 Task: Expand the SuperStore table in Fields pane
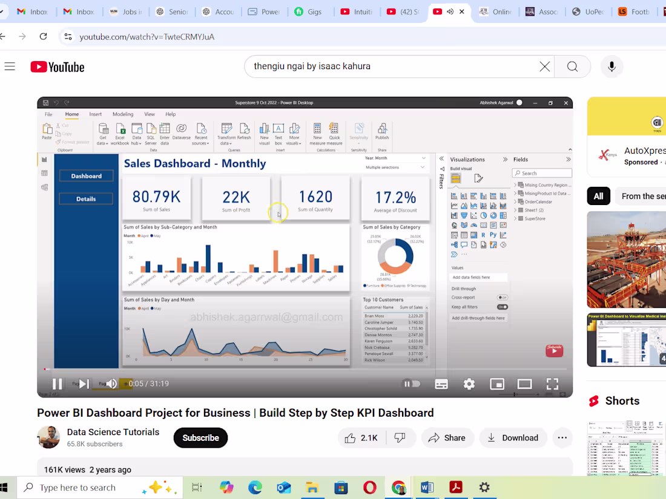[x=515, y=218]
